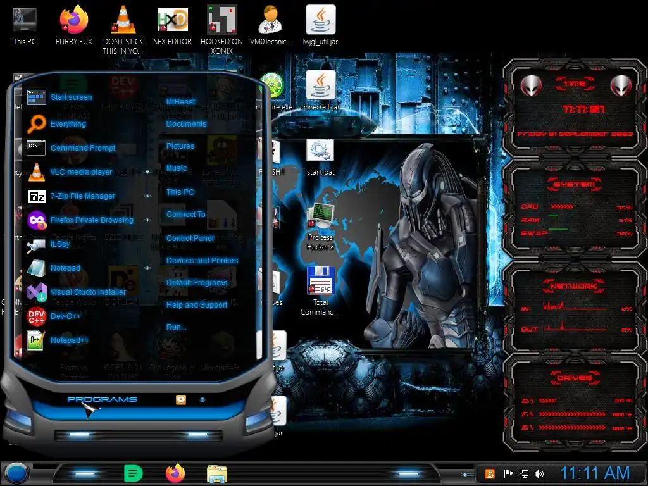Click the SWAP row in SYSTEM widget

[x=576, y=233]
